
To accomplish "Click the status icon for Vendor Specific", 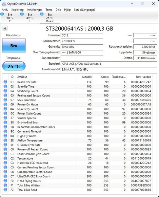I will click(x=5, y=118).
